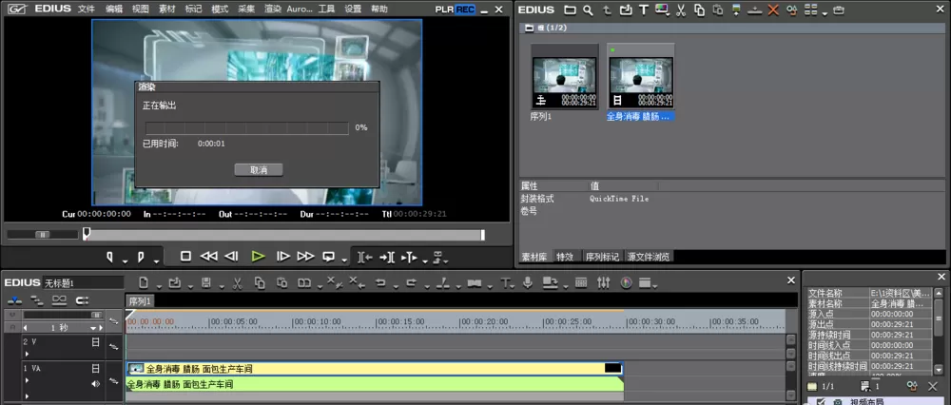Toggle the 视频布局 checkbox in the info panel

pyautogui.click(x=822, y=401)
